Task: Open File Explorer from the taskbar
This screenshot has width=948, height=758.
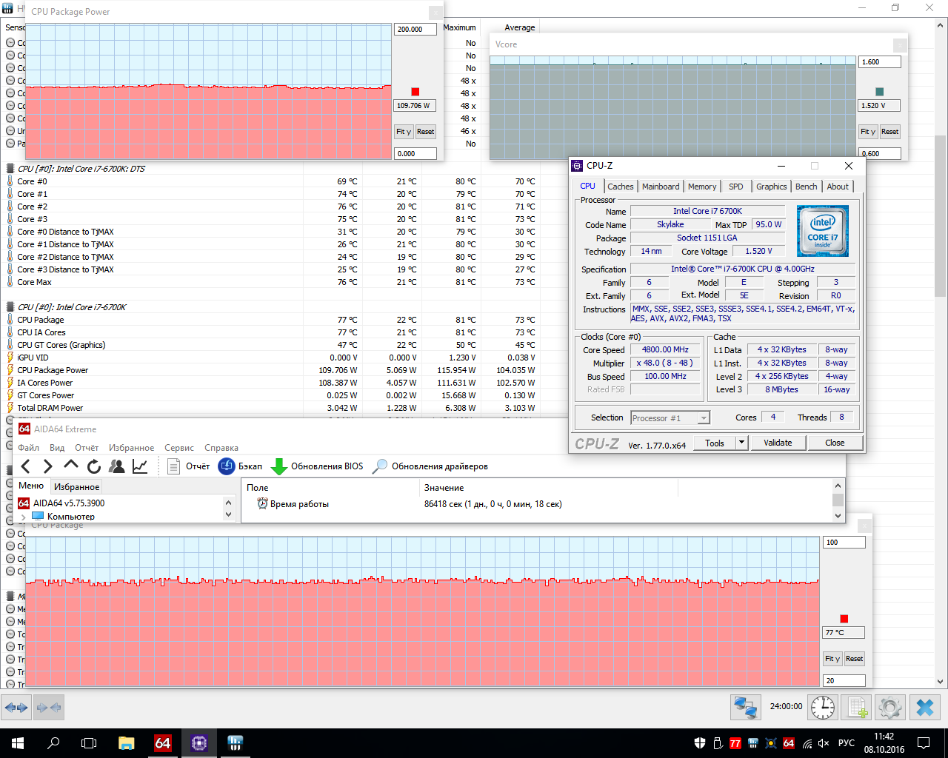Action: [127, 743]
